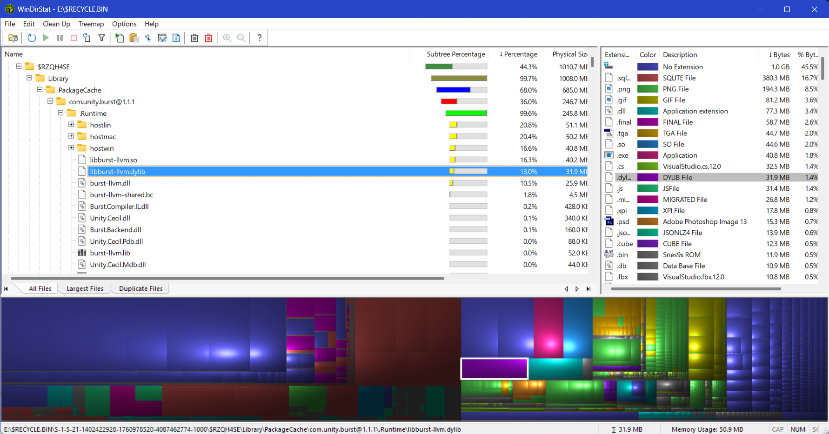Click the Refresh Selected toolbar icon
829x434 pixels.
click(x=87, y=38)
